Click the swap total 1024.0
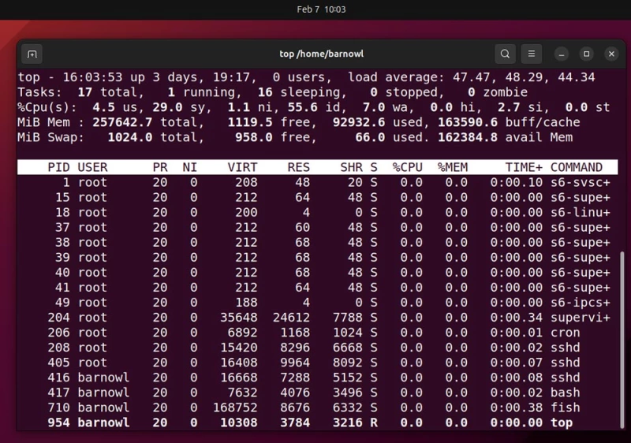 pyautogui.click(x=130, y=137)
